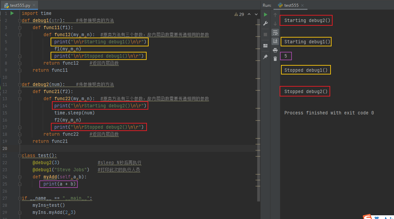Click the '#打印此次的执行人员' comment
The image size is (394, 219).
pos(118,170)
